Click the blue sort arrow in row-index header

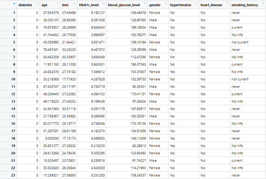pos(14,4)
